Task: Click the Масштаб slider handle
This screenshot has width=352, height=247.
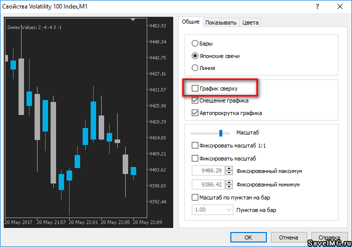Action: coord(220,133)
